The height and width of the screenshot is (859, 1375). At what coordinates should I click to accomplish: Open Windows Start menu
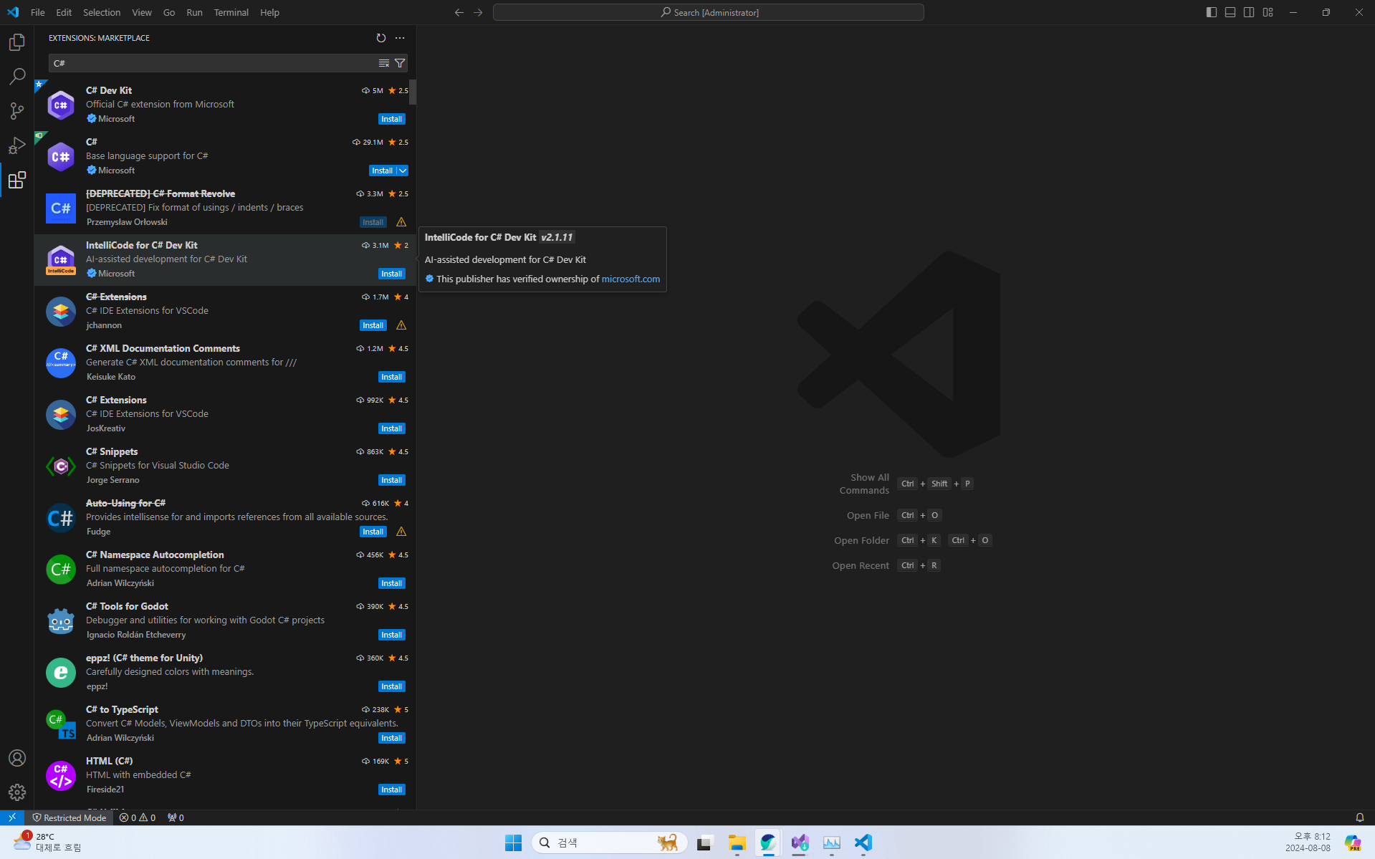pyautogui.click(x=513, y=843)
